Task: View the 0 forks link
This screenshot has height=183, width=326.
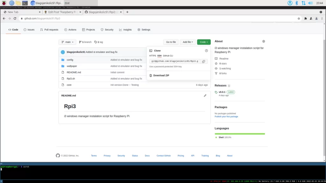Action: [223, 73]
